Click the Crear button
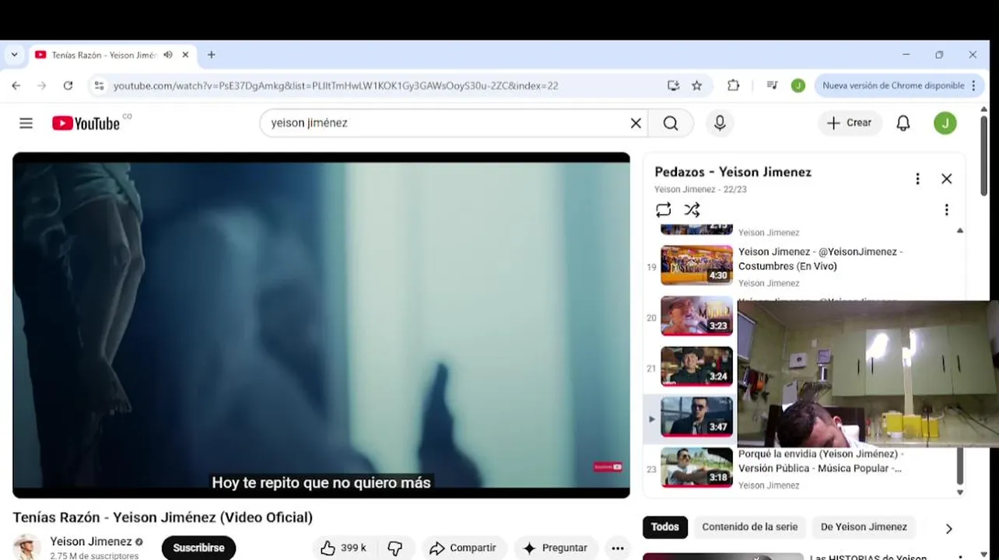Viewport: 999px width, 560px height. coord(850,123)
